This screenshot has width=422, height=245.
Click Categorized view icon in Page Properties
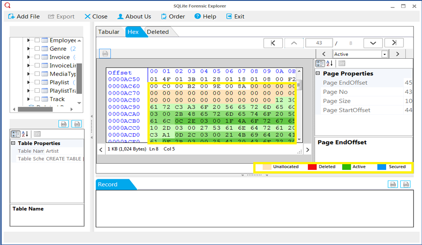(x=320, y=63)
